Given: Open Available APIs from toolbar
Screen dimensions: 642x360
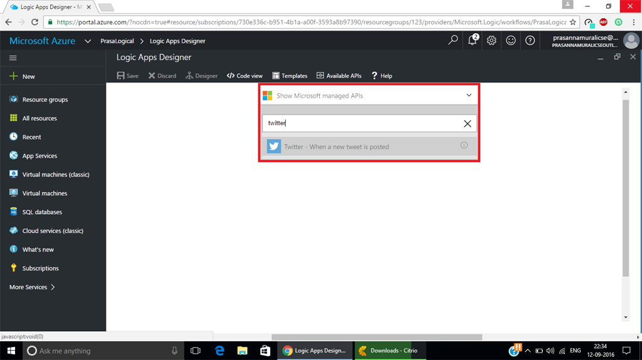Looking at the screenshot, I should [x=339, y=76].
